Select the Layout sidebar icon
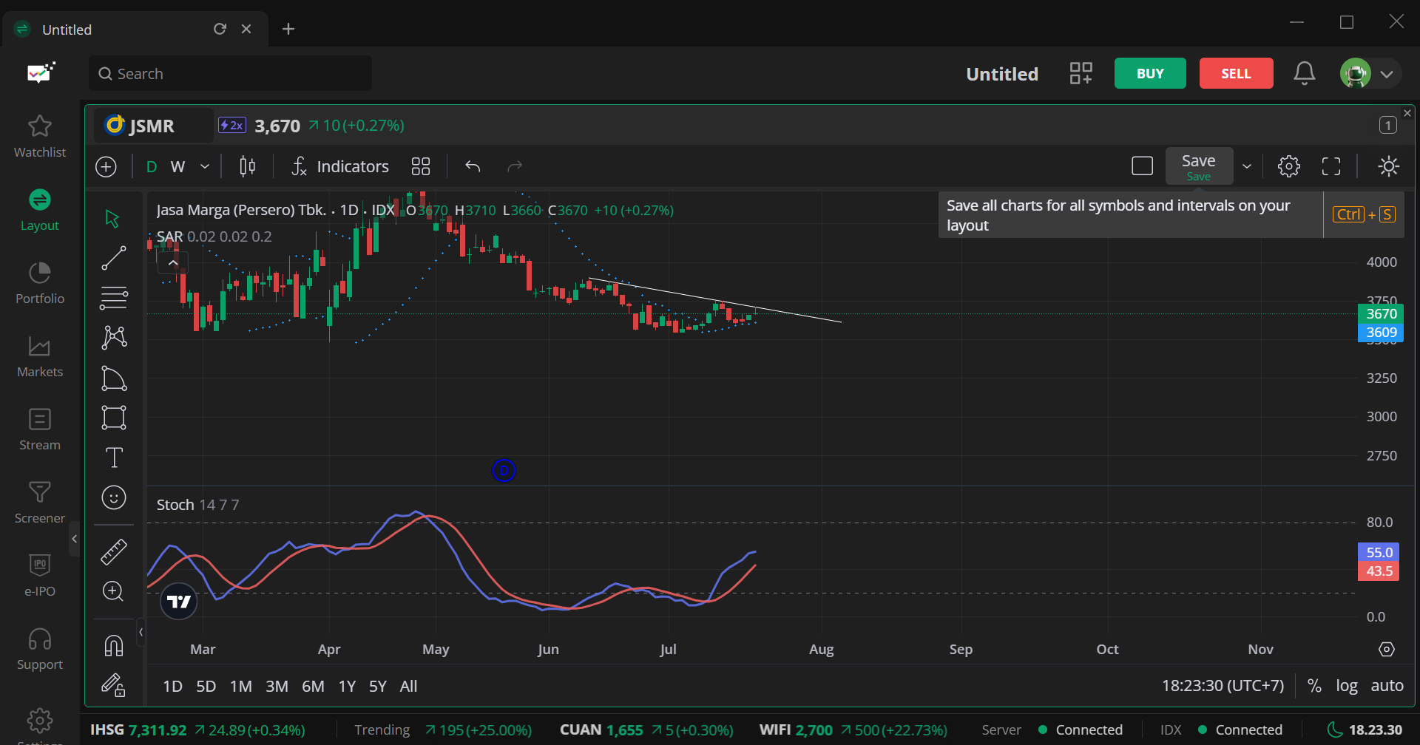Screen dimensions: 1420x745 (40, 210)
